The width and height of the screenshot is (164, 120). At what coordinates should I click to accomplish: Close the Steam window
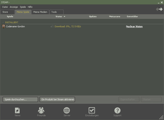point(162,2)
